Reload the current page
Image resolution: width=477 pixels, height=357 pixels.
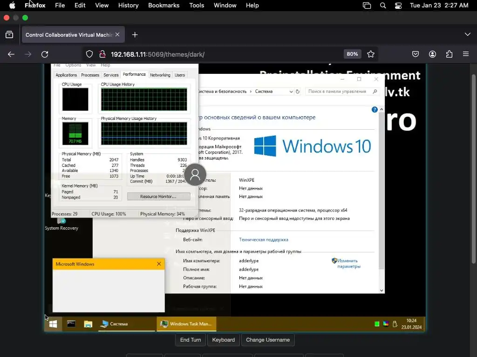click(x=45, y=54)
